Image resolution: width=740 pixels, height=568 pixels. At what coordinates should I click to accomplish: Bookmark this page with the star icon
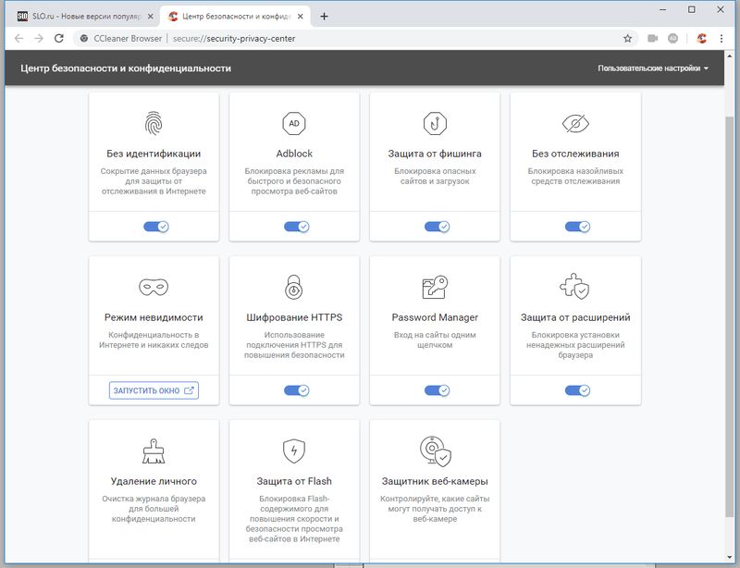click(x=627, y=39)
